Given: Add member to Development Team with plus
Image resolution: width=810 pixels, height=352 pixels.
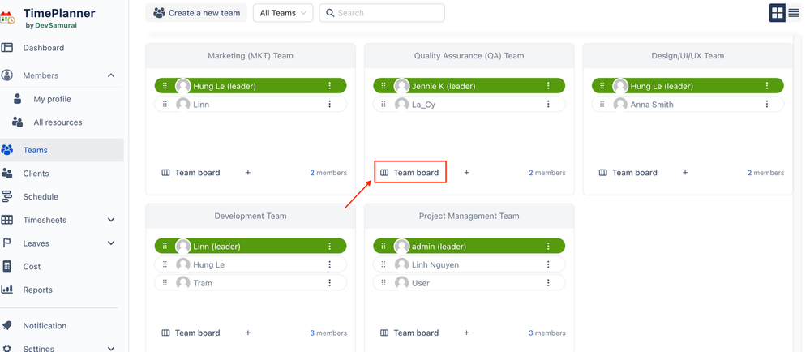Looking at the screenshot, I should click(x=248, y=333).
